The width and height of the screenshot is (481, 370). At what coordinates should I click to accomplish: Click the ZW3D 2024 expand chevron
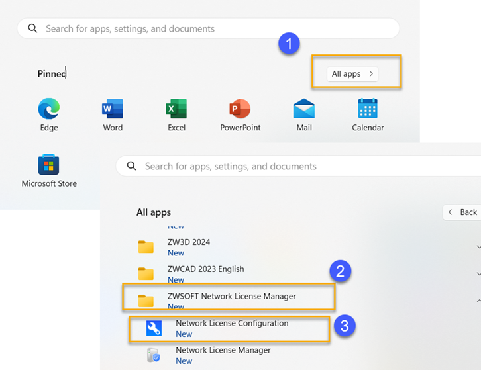point(478,247)
